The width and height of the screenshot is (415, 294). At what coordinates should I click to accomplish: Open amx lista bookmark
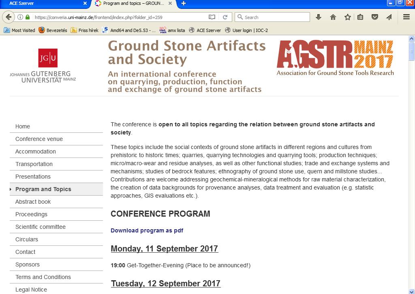(x=172, y=30)
